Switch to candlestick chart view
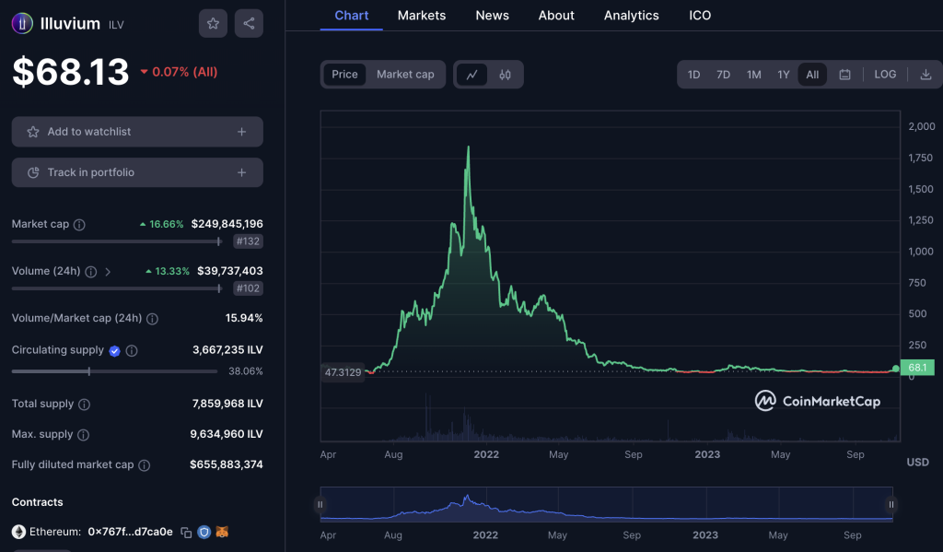The height and width of the screenshot is (552, 943). click(x=506, y=75)
